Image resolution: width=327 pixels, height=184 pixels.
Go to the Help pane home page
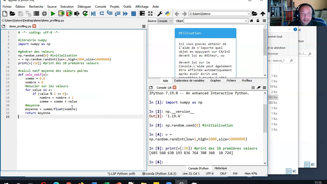pos(251,21)
